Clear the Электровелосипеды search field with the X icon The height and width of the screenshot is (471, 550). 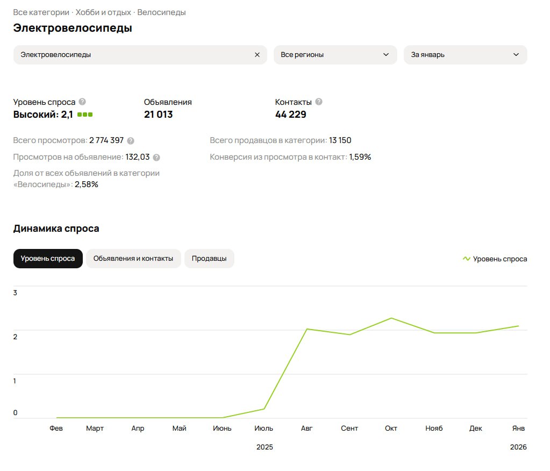pyautogui.click(x=257, y=55)
